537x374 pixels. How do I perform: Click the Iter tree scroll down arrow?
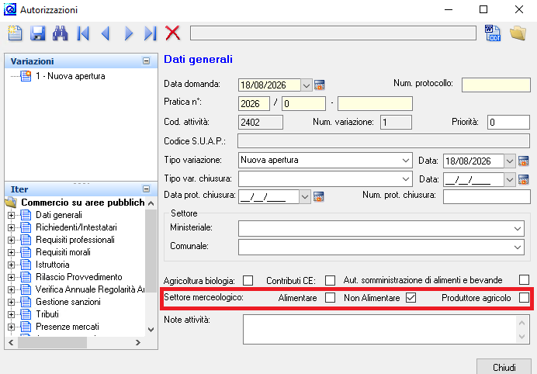[151, 330]
